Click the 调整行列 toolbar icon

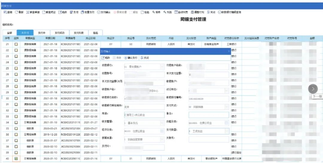[x=197, y=12]
